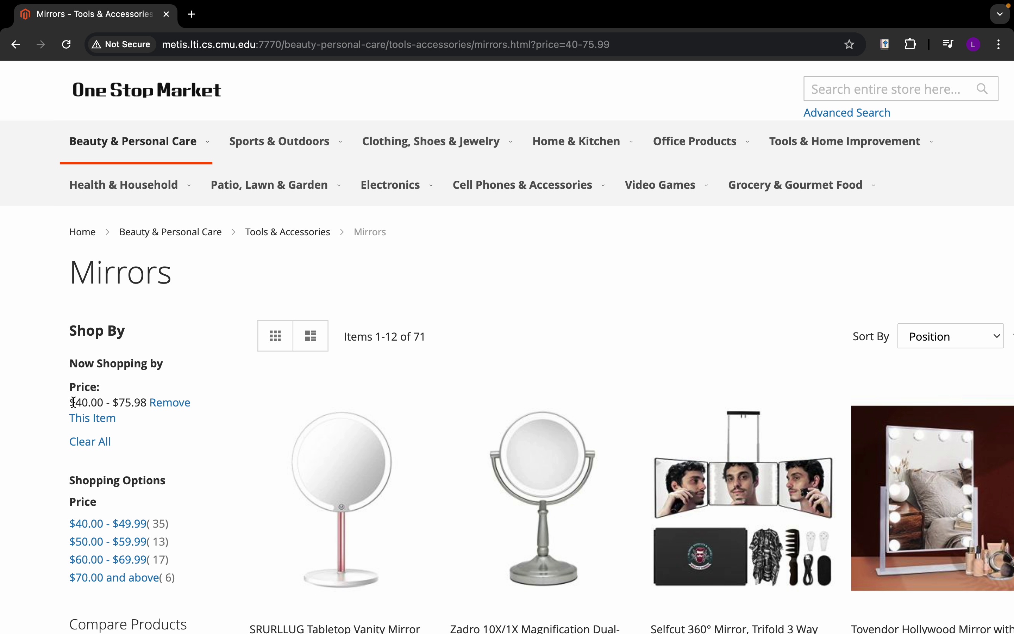Go back to previous page
The height and width of the screenshot is (634, 1014).
(15, 44)
